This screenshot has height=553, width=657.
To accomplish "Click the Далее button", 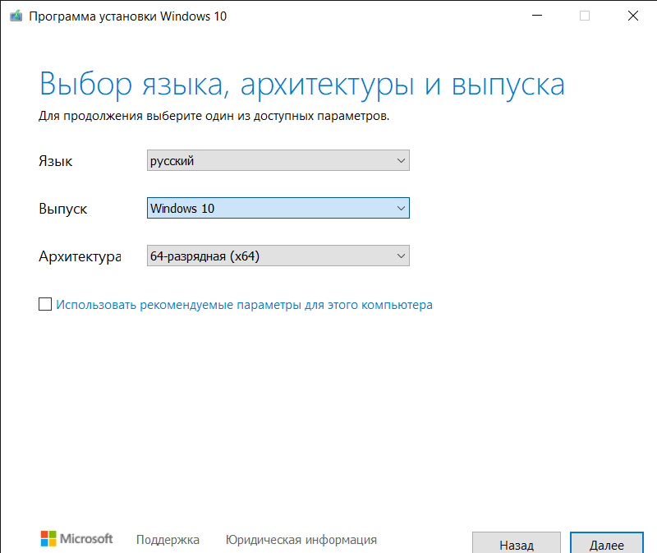I will (607, 543).
